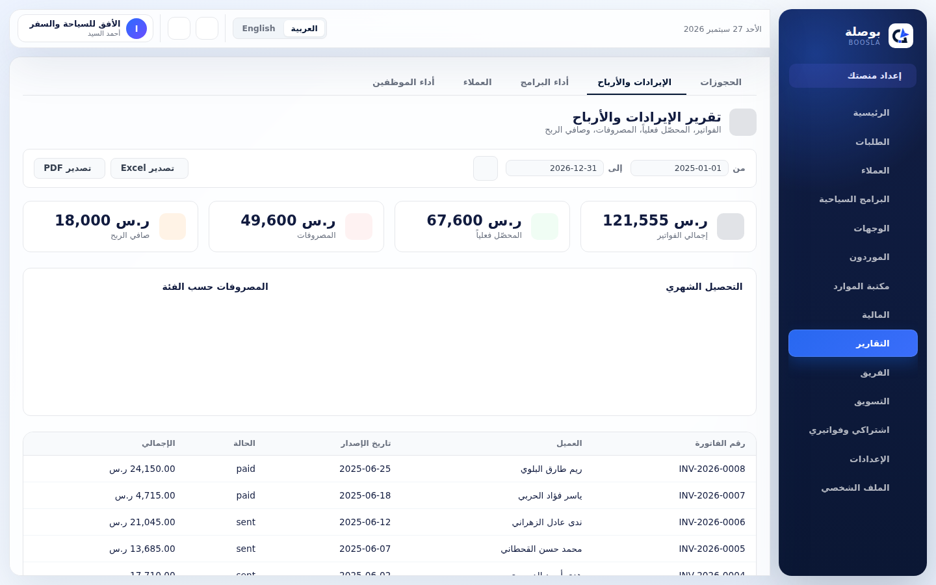936x585 pixels.
Task: Click the تصدير PDF button
Action: tap(70, 168)
